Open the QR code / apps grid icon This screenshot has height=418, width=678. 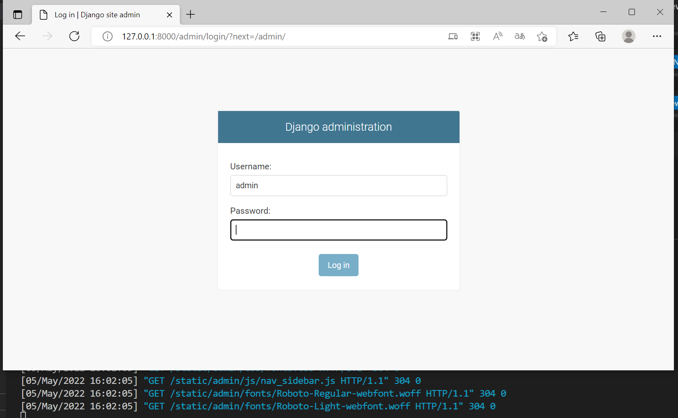pyautogui.click(x=475, y=37)
